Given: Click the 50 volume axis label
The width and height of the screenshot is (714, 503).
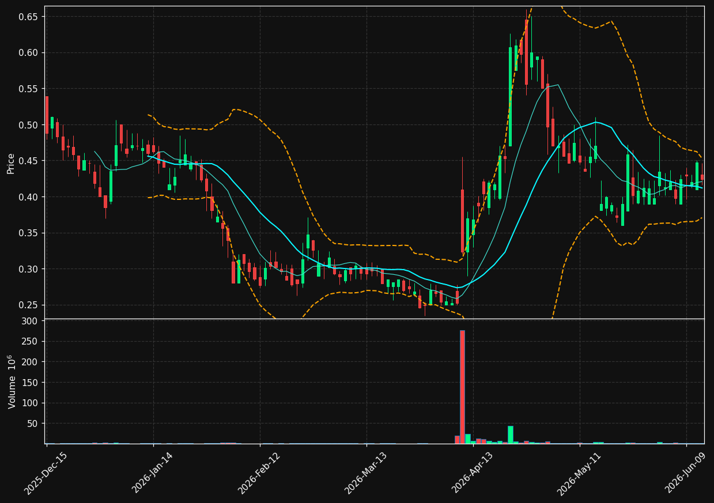Looking at the screenshot, I should (32, 423).
